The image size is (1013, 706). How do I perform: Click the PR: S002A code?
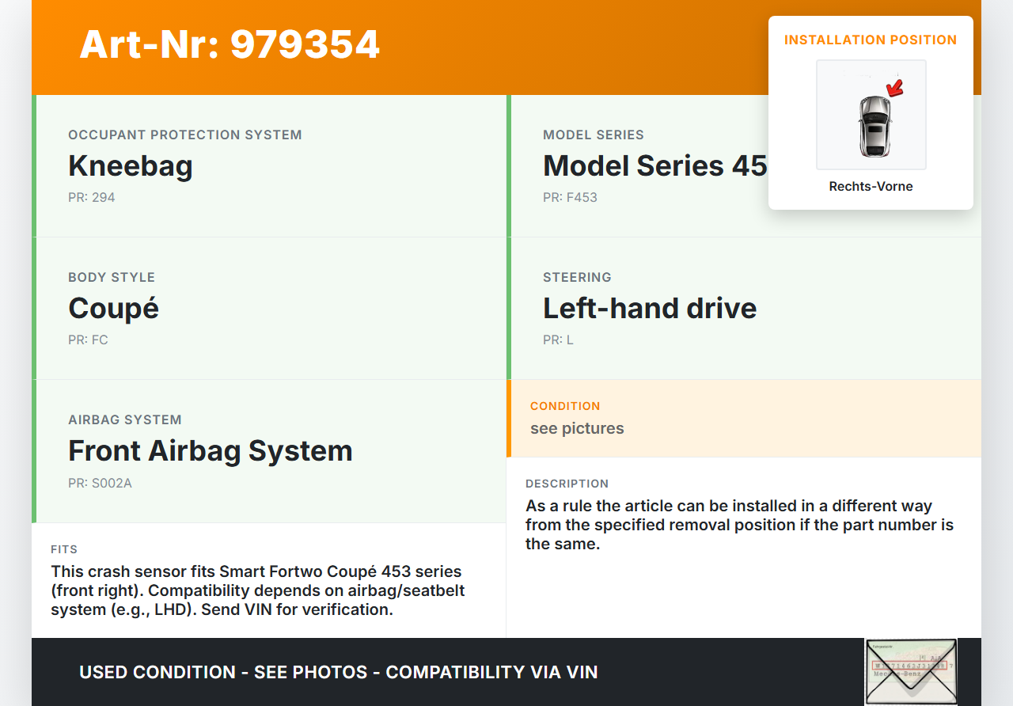[100, 482]
